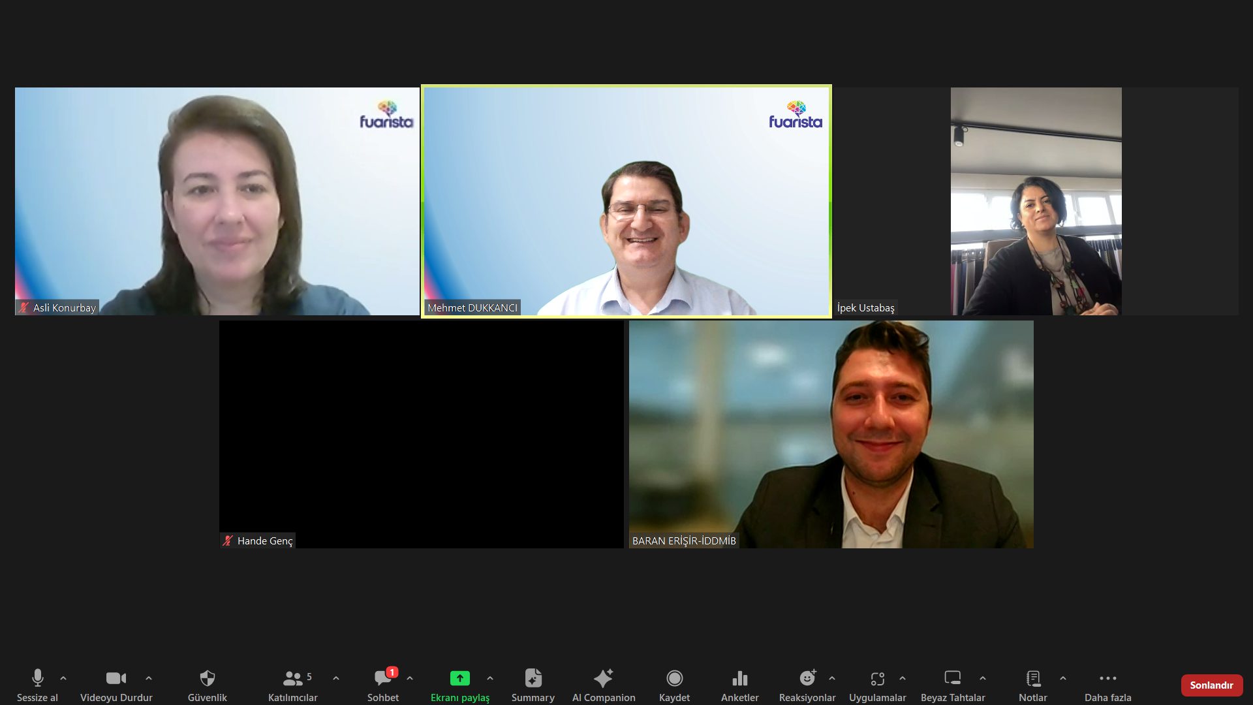The image size is (1253, 705).
Task: Open Daha fazla more menu
Action: [x=1107, y=679]
